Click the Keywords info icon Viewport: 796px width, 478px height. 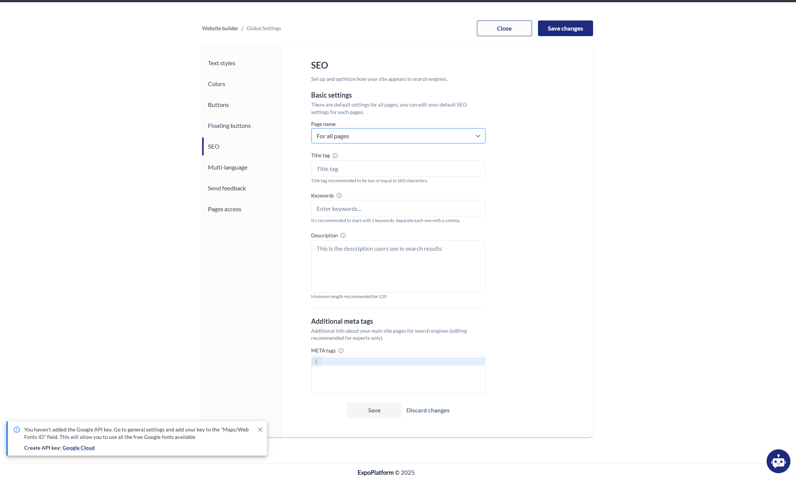(x=339, y=196)
